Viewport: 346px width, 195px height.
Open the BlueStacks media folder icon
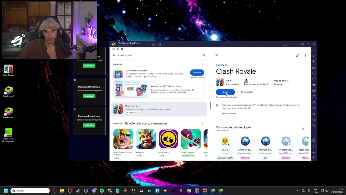tap(314, 108)
